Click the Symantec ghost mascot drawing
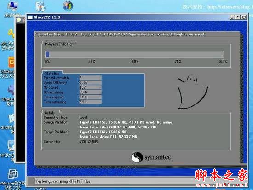The image size is (253, 190). click(x=192, y=92)
